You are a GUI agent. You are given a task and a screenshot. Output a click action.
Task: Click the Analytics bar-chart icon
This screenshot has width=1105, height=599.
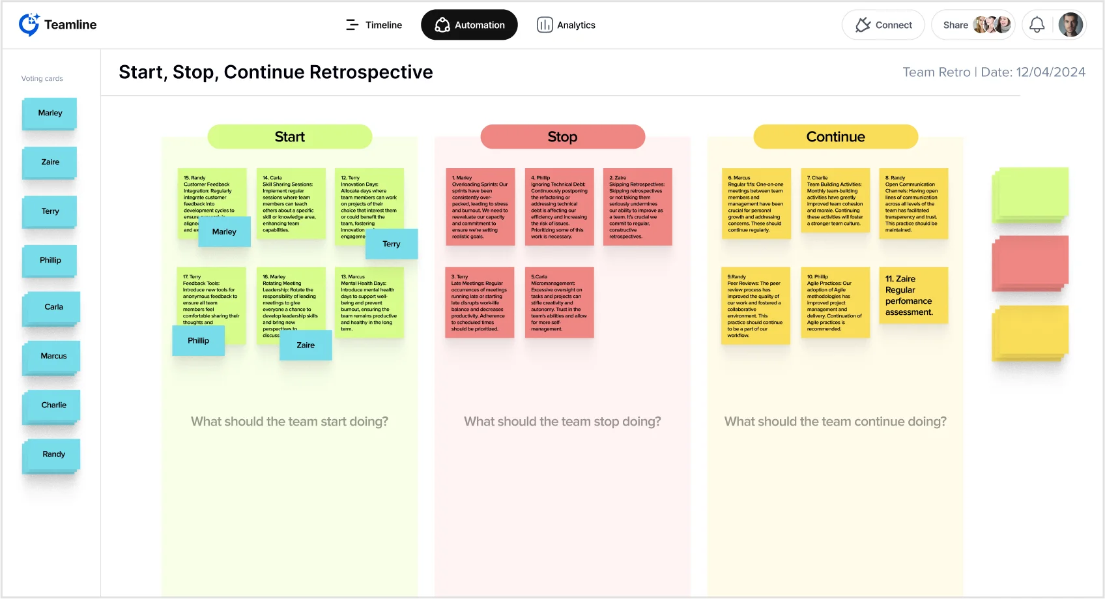pos(545,25)
